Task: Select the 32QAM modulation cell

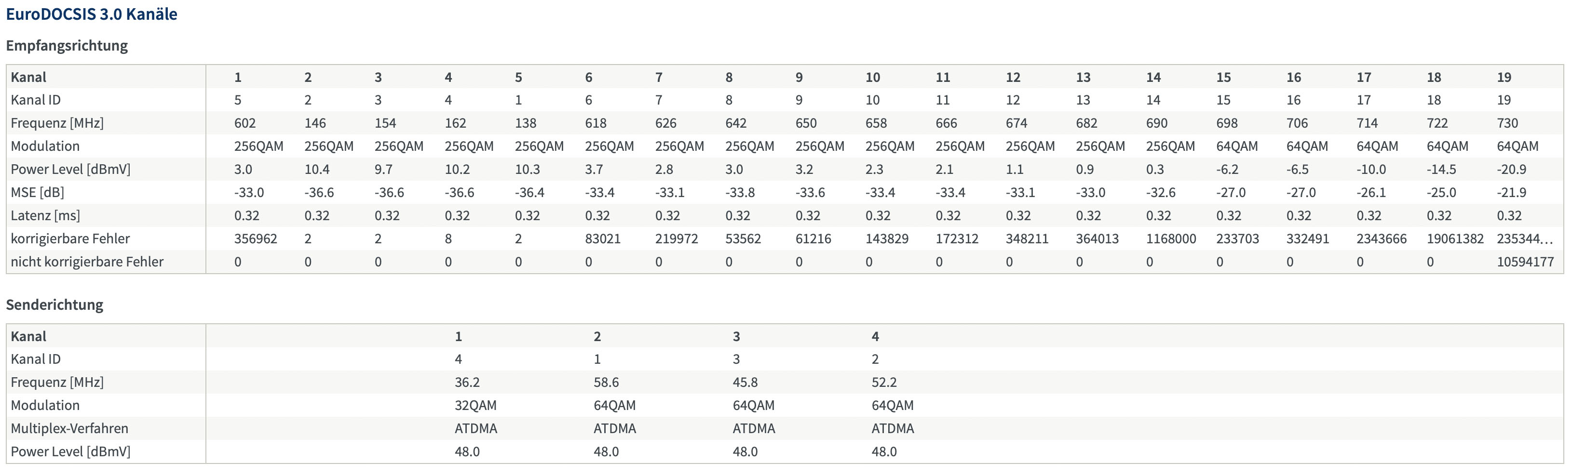Action: [x=475, y=405]
